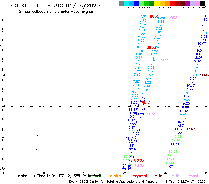This screenshot has height=184, width=209.
Task: Click the wave height value 8.28
Action: (162, 18)
